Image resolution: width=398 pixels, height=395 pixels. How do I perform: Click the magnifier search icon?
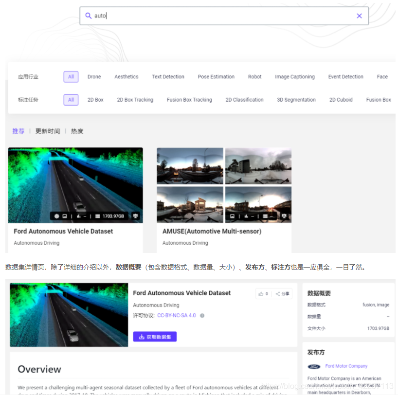coord(88,16)
